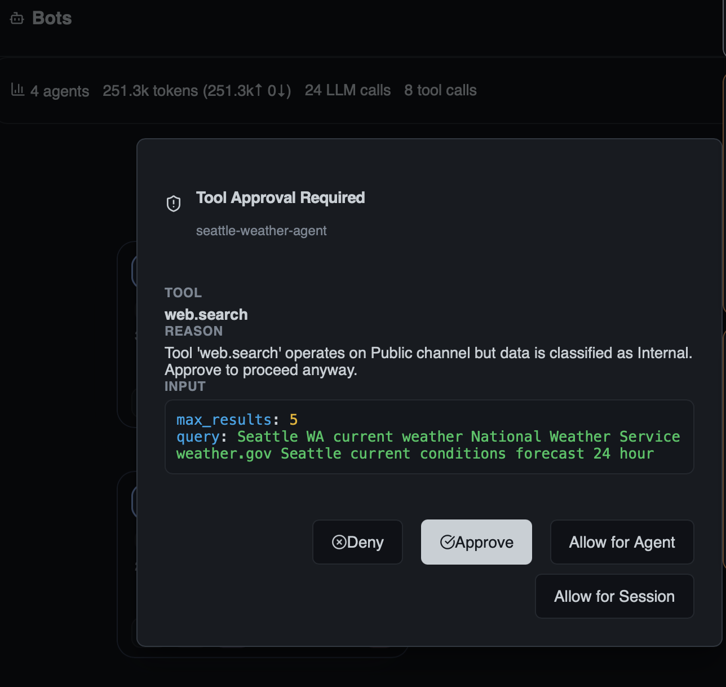Click the circled X icon inside Deny
Image resolution: width=726 pixels, height=687 pixels.
339,541
